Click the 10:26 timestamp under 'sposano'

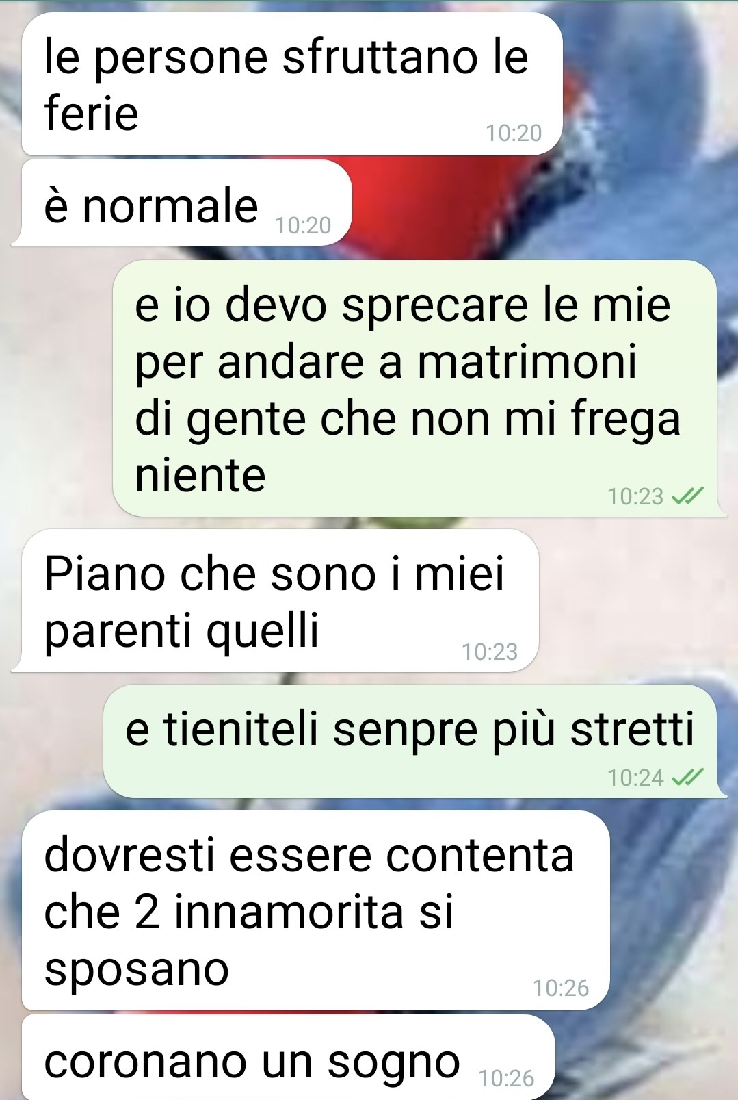coord(561,988)
